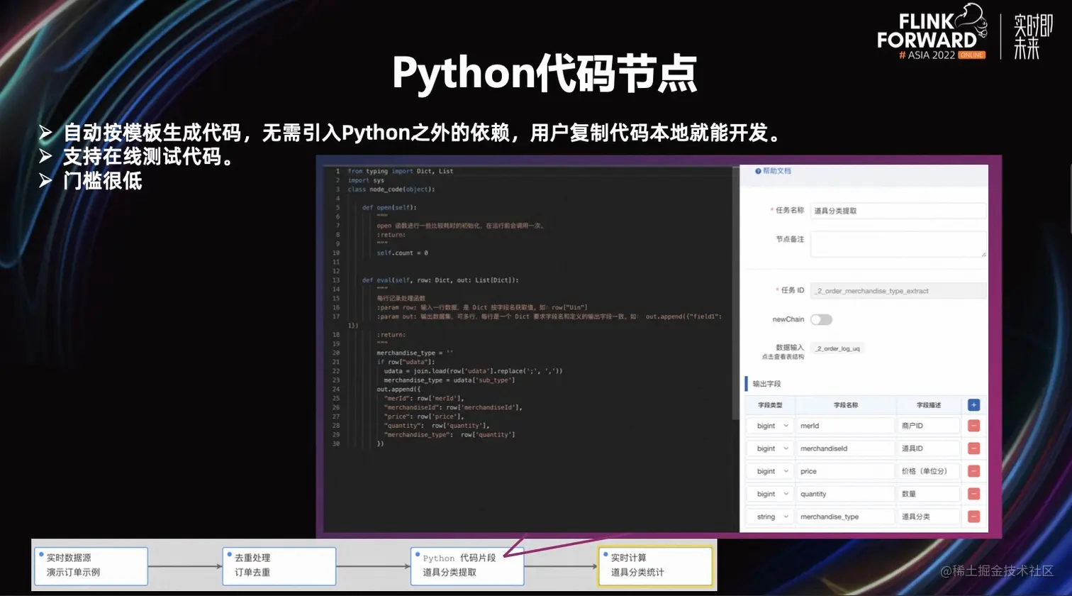Edit the merId field name input
The width and height of the screenshot is (1072, 596).
pos(846,426)
